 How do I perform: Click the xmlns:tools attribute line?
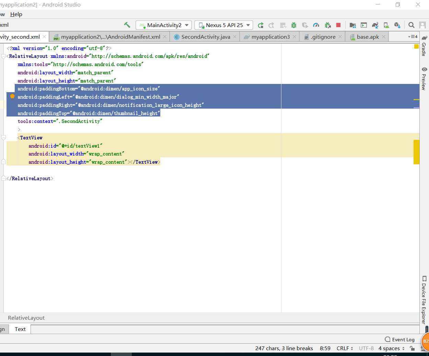pos(80,64)
